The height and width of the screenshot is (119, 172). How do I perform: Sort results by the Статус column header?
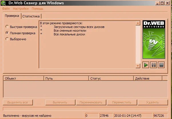[111, 78]
